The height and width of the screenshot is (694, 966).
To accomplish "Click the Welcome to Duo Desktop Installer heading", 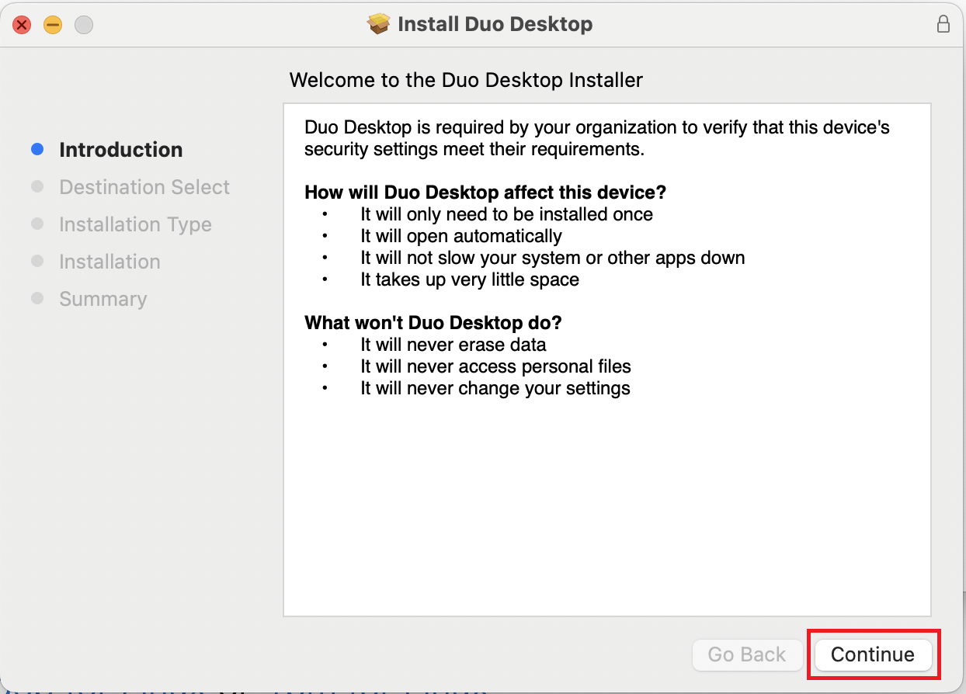I will click(x=466, y=80).
